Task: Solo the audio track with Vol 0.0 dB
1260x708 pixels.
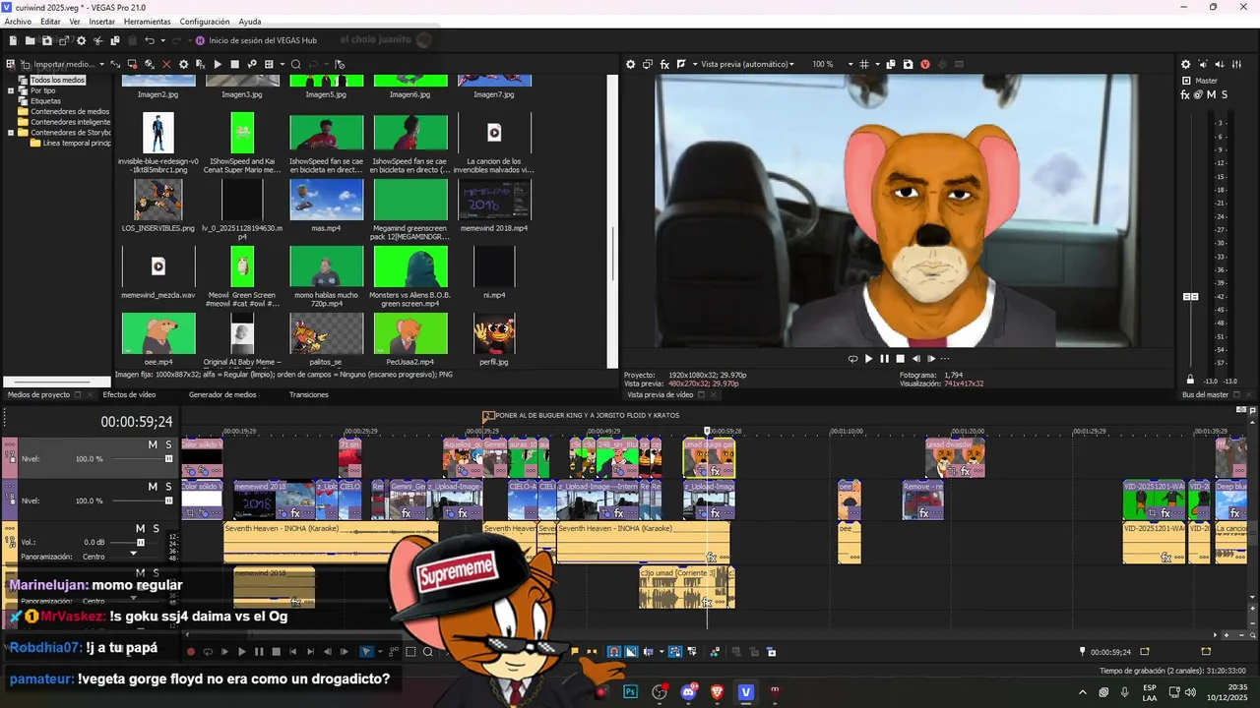Action: (x=156, y=528)
